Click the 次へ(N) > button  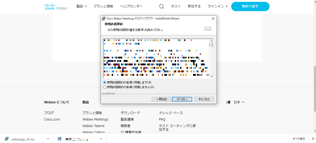point(182,99)
